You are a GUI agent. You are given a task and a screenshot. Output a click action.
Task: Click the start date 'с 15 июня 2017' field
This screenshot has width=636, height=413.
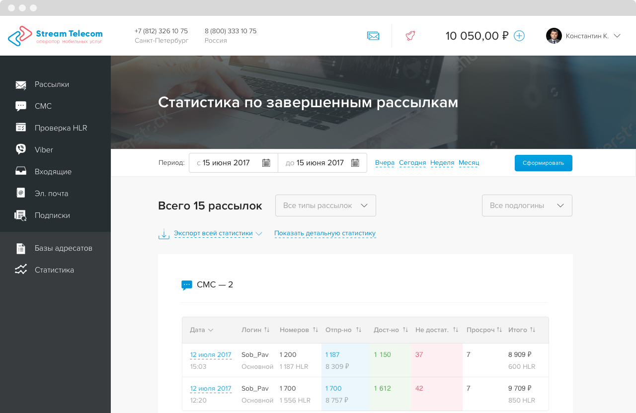pos(234,163)
